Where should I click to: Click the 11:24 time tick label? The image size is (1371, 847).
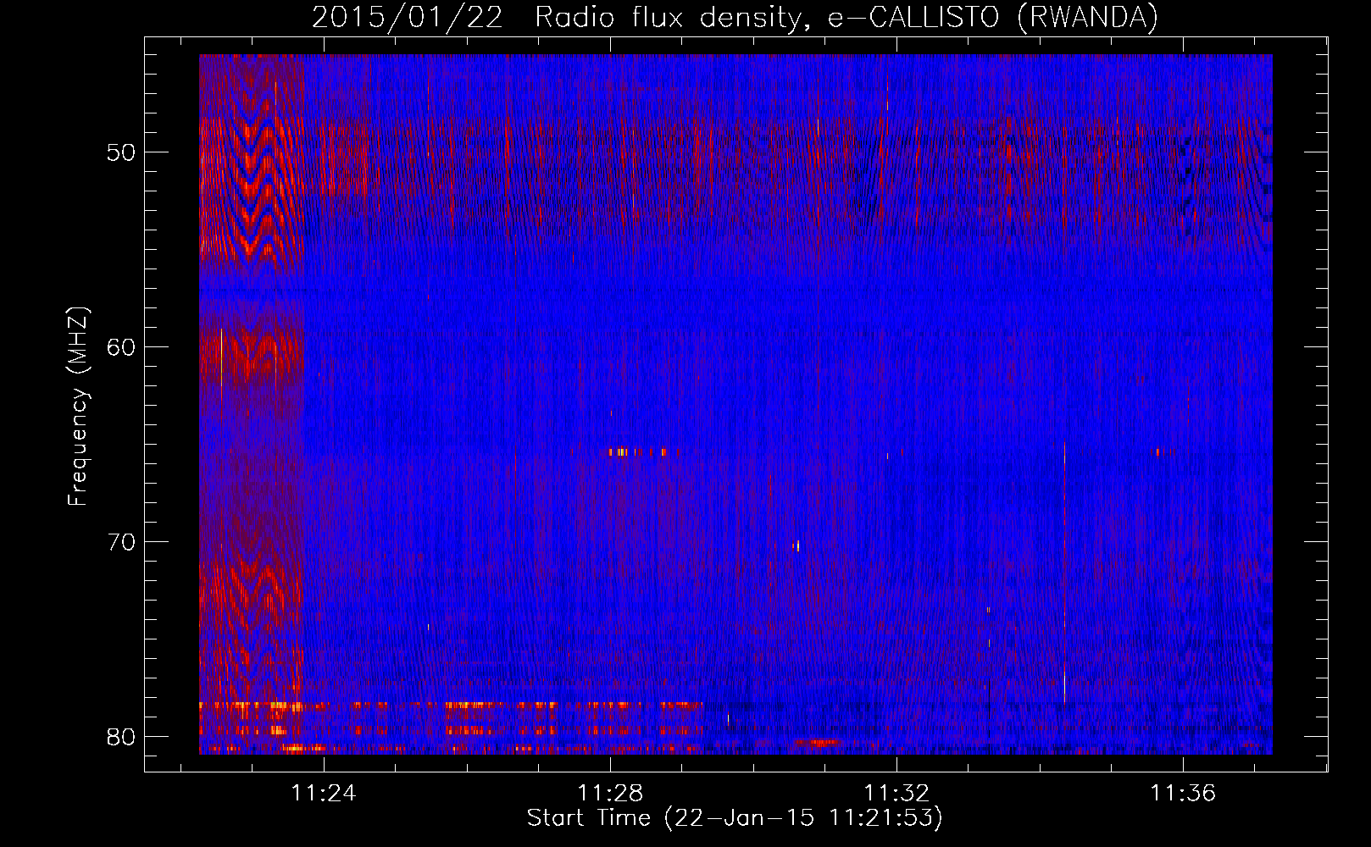[324, 794]
